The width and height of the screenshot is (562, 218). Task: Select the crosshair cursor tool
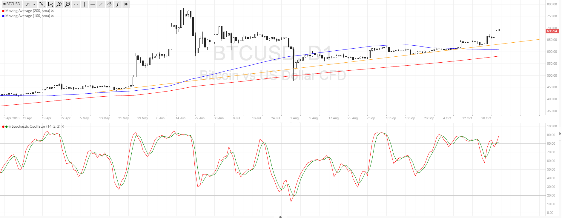pos(76,4)
